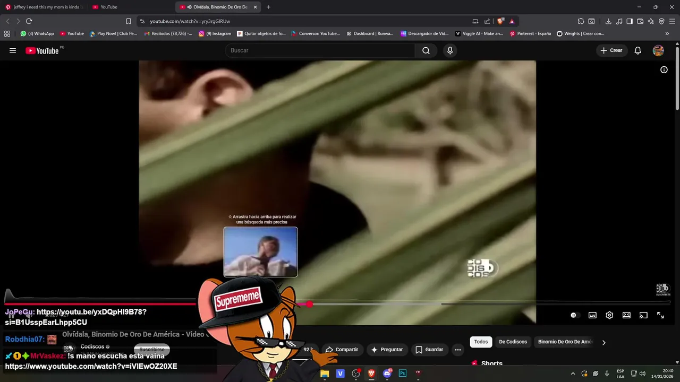Open Brave main hamburger menu
The image size is (680, 382).
(x=673, y=21)
